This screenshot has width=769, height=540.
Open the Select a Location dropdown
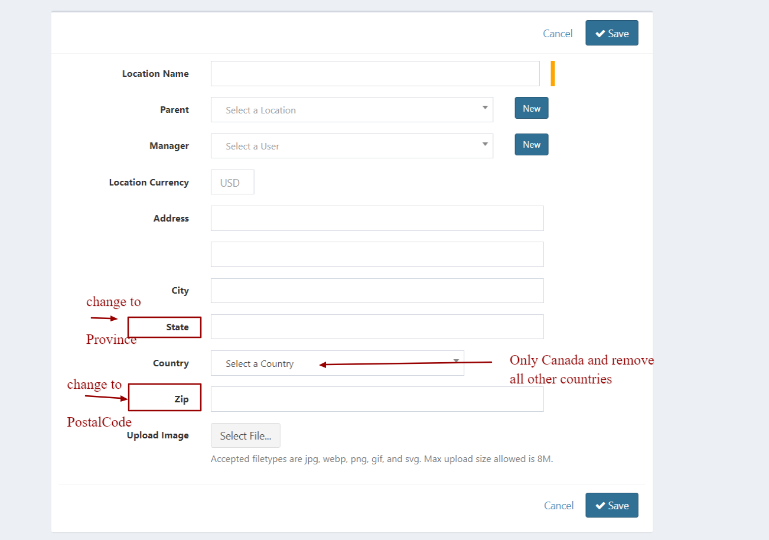pos(352,110)
